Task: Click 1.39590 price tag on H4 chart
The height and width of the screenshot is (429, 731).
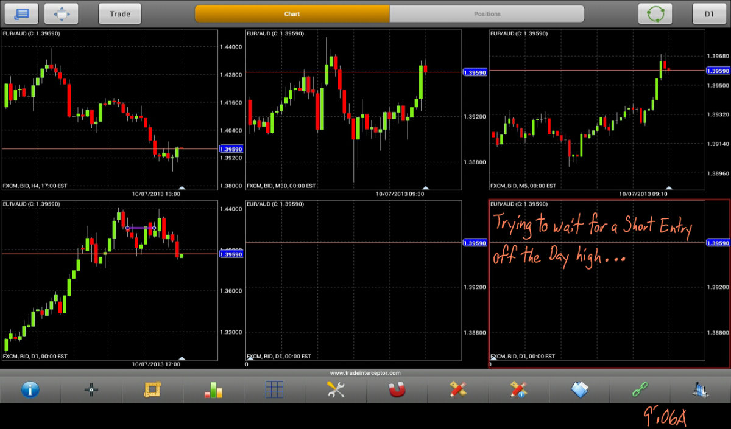Action: pos(231,148)
